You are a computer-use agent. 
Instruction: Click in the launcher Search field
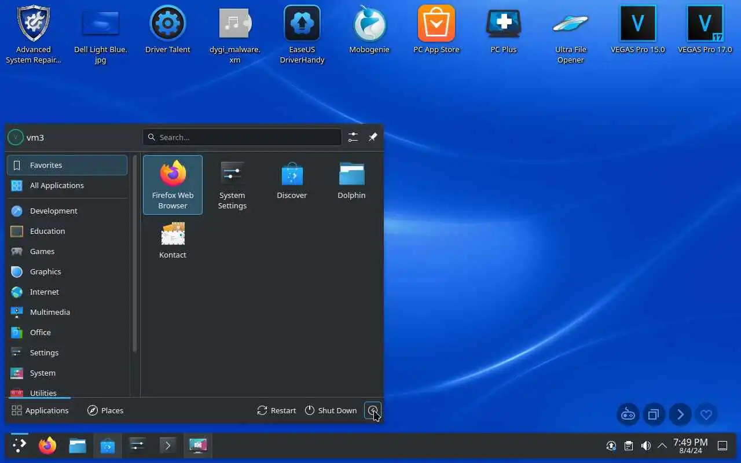tap(242, 137)
